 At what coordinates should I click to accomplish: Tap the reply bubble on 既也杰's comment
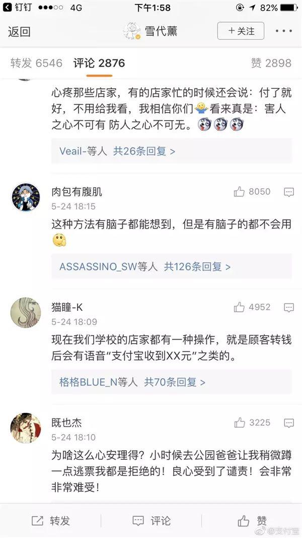click(x=289, y=423)
